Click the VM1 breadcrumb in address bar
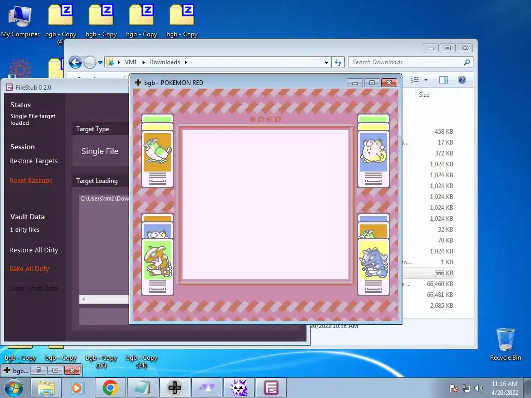This screenshot has width=531, height=398. tap(131, 62)
